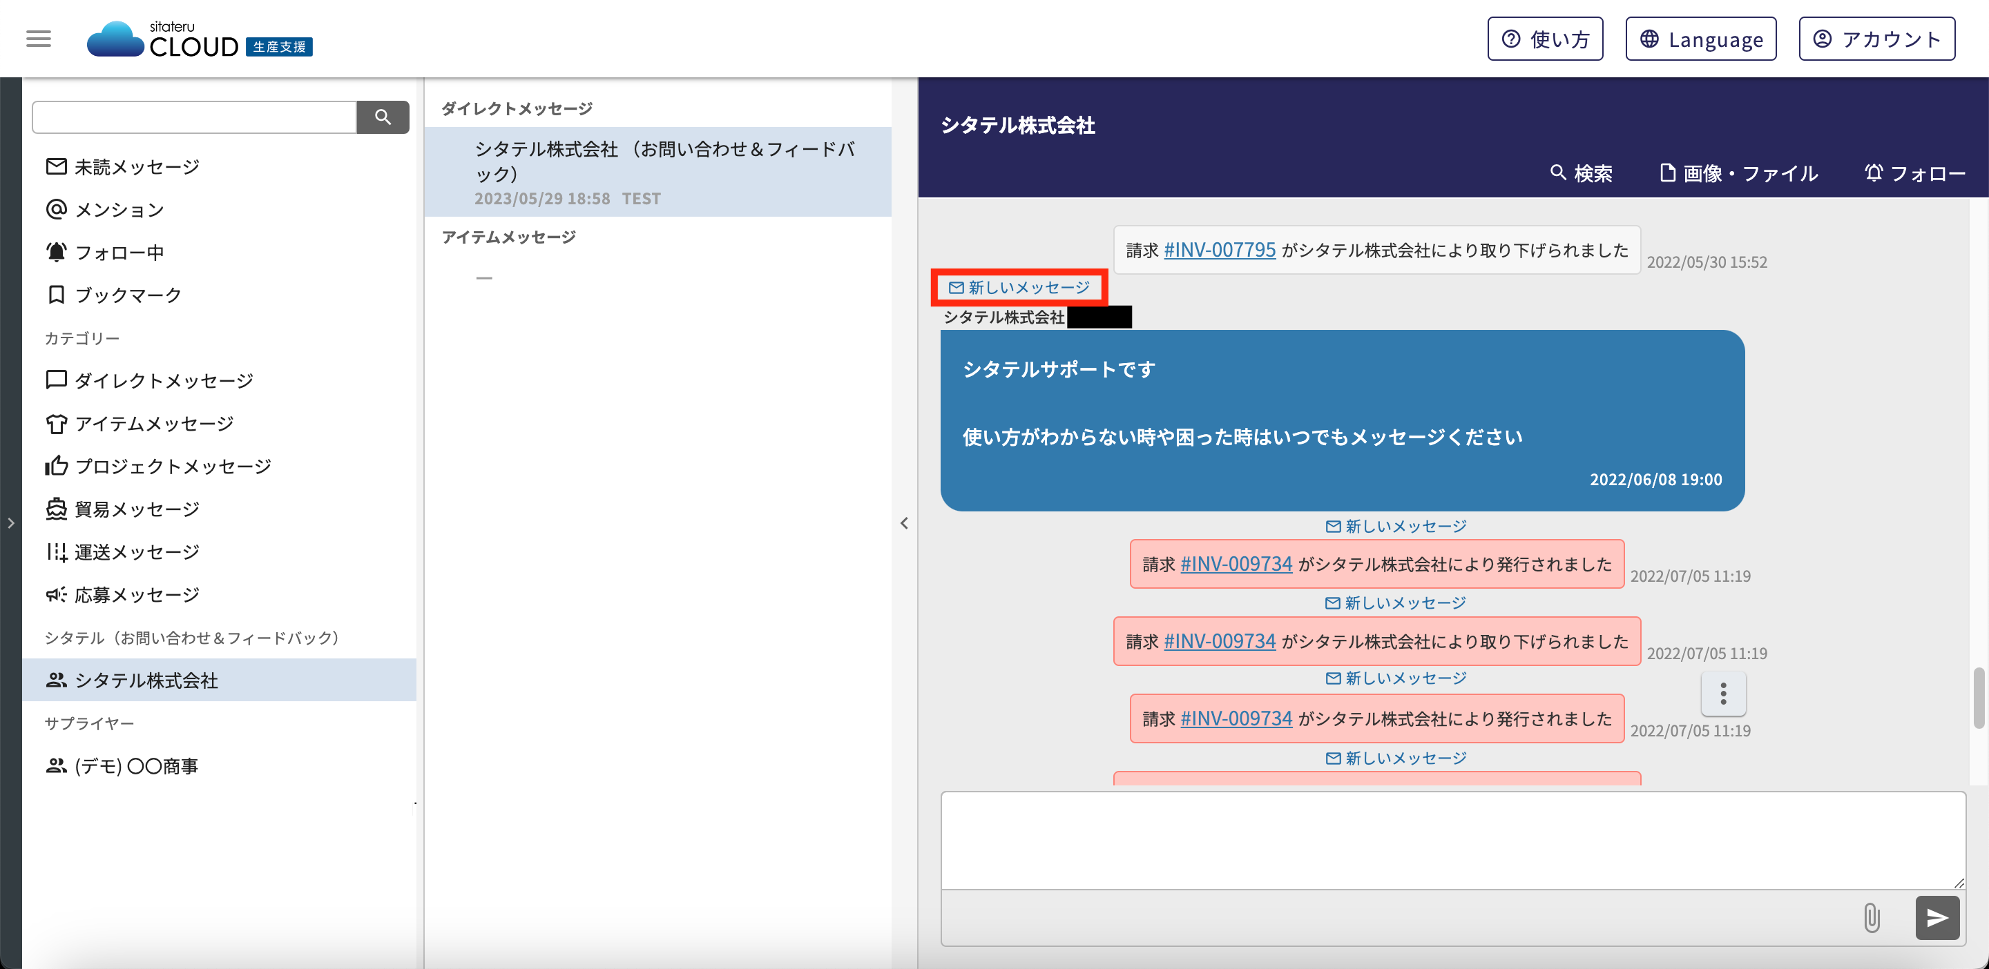Click the bell icon beside フォロー中

57,251
